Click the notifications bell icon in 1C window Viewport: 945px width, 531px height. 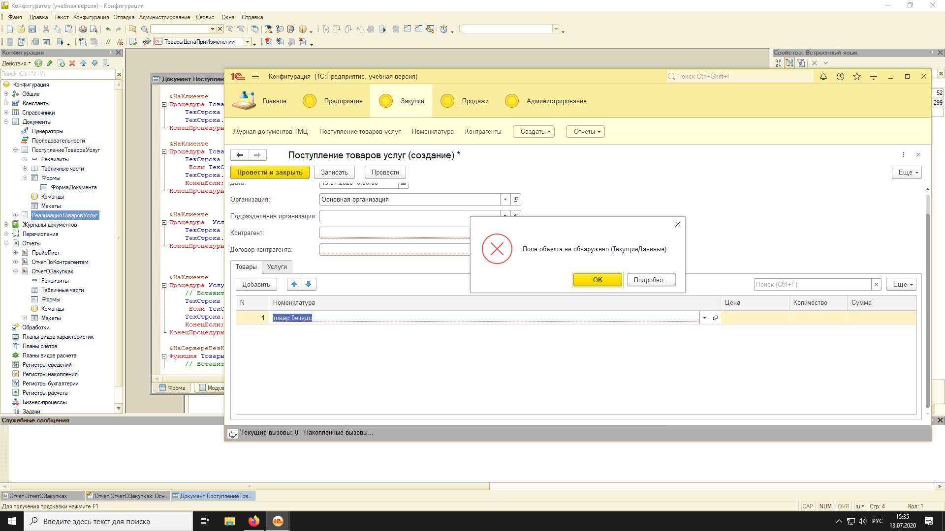823,76
